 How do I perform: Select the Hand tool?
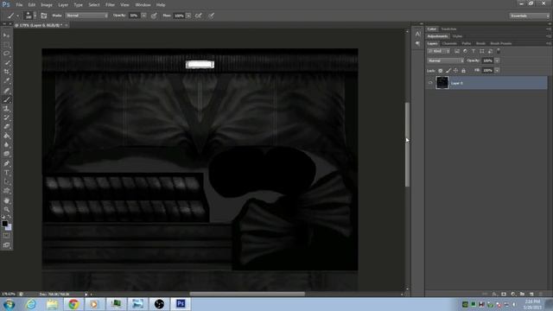(6, 200)
